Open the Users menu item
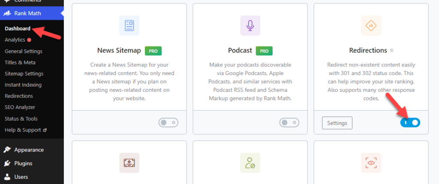The image size is (439, 184). point(21,177)
